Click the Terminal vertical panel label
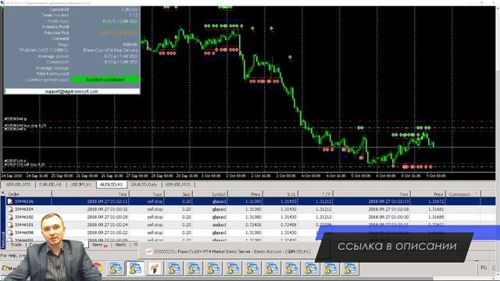500x281 pixels. tap(3, 240)
